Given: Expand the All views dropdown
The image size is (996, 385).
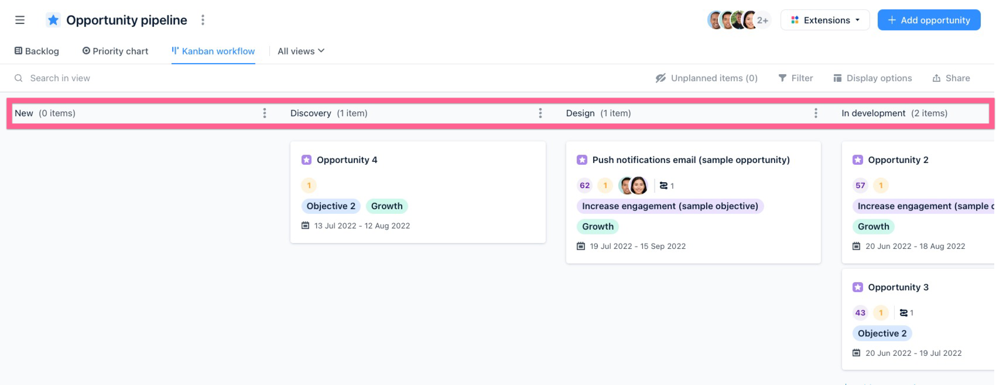Looking at the screenshot, I should 301,51.
